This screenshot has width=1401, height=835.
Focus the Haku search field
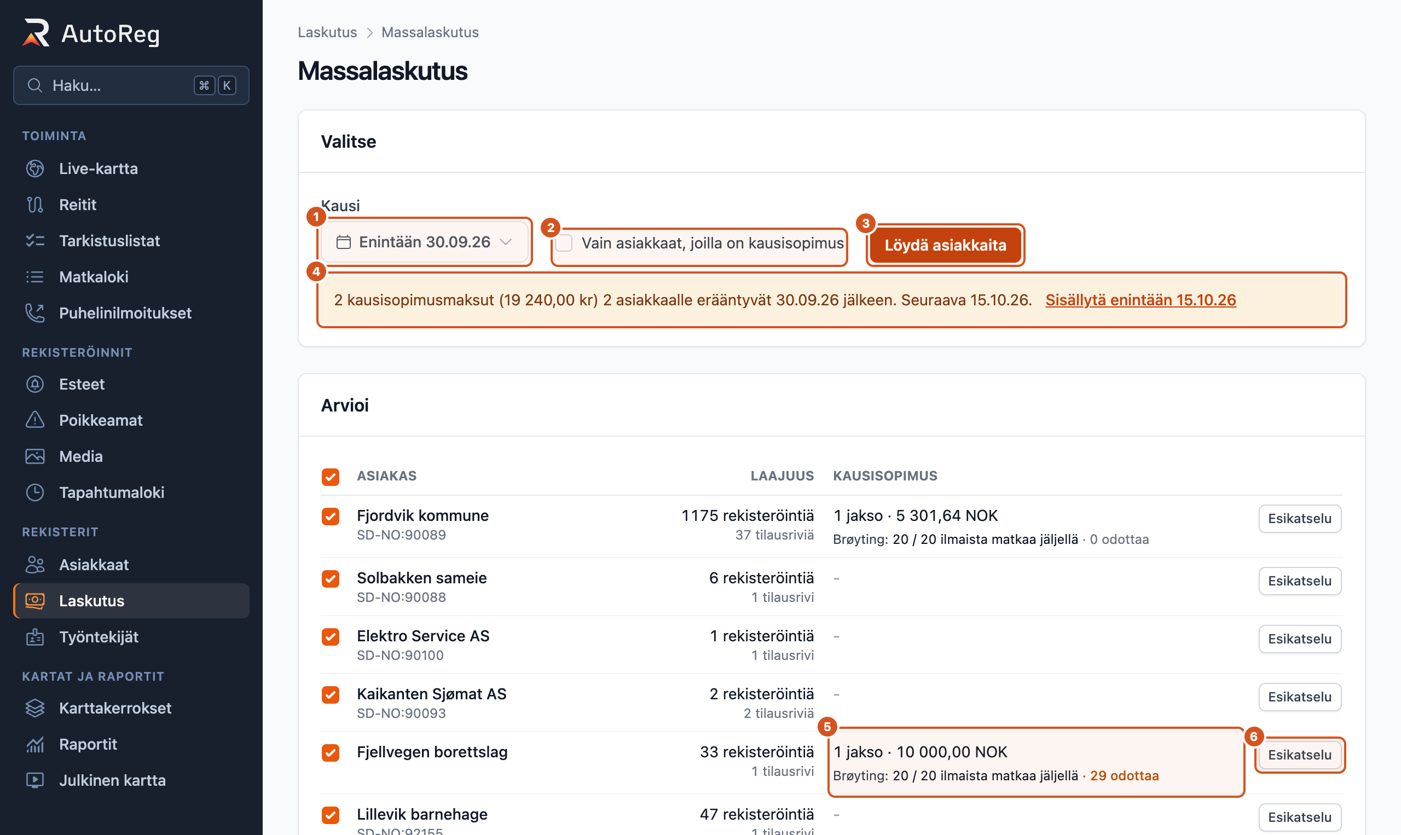131,85
